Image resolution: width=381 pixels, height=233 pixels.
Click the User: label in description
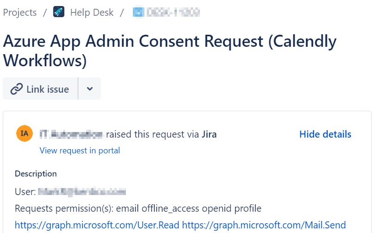[25, 191]
